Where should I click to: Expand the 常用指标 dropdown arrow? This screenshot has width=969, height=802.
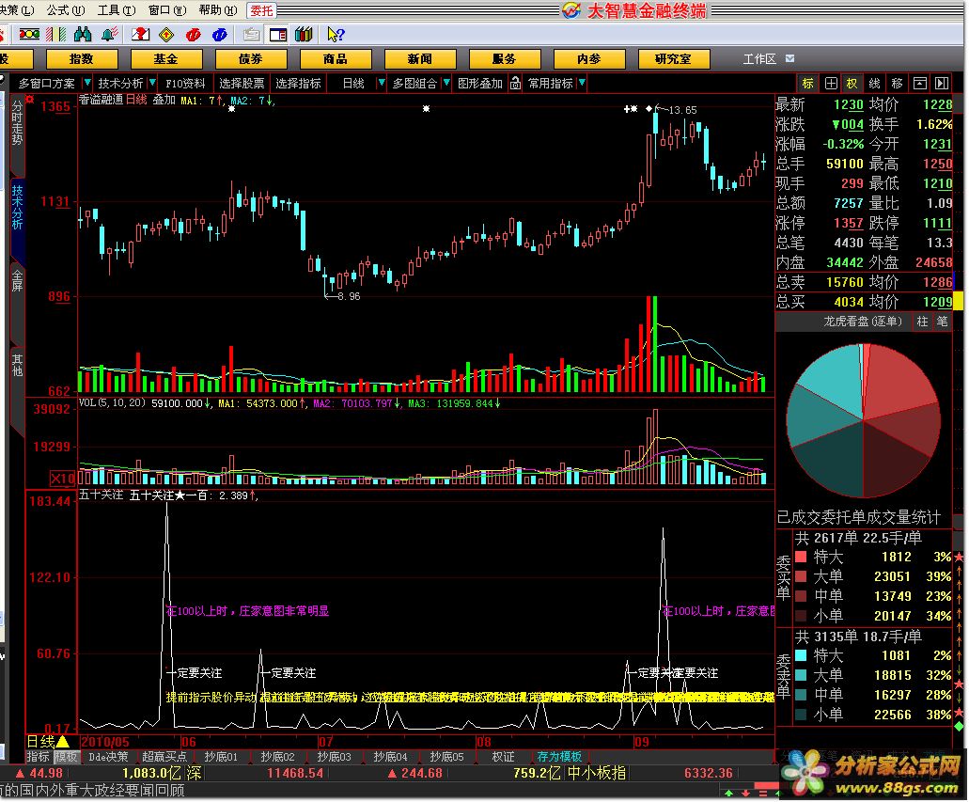click(582, 83)
